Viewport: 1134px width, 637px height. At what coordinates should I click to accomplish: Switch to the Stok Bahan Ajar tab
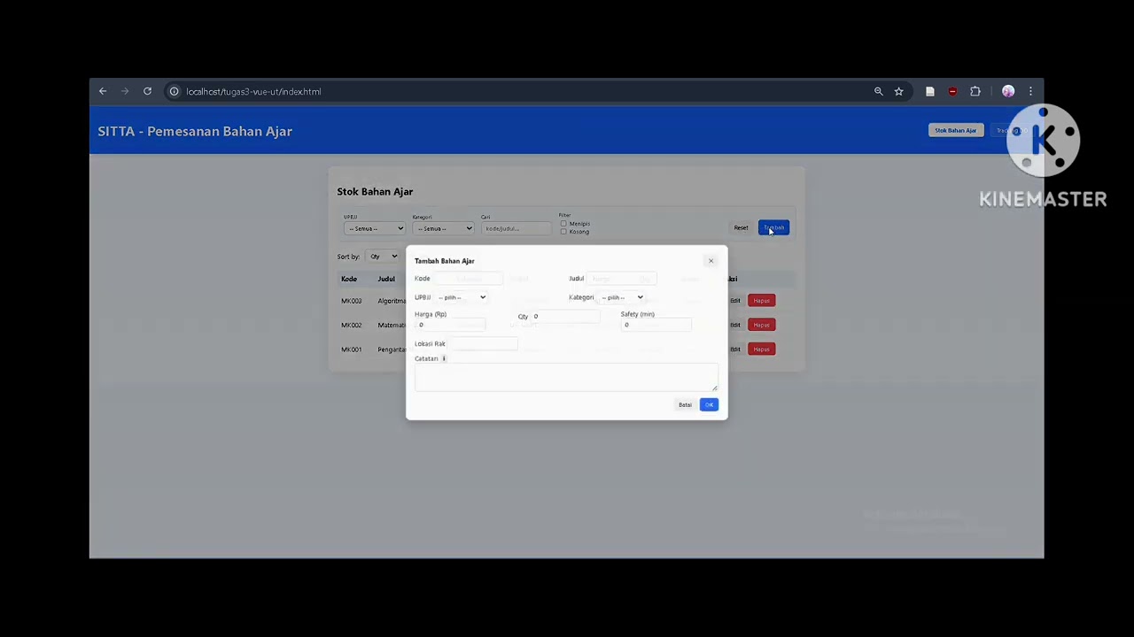tap(955, 130)
